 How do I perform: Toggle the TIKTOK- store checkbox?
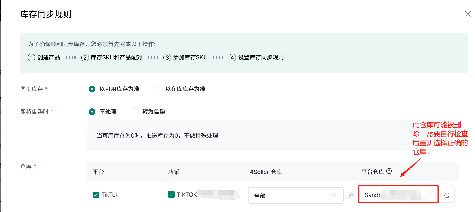point(171,194)
